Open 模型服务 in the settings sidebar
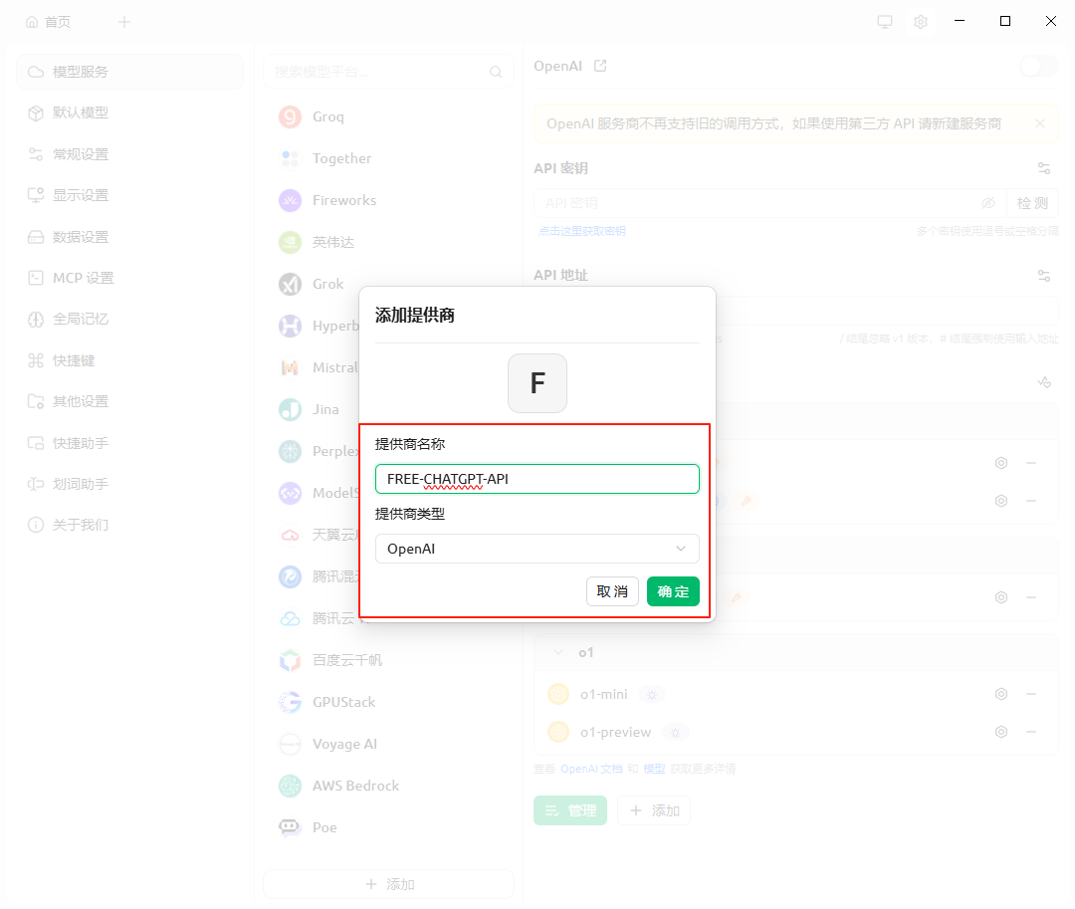Viewport: 1075px width, 909px height. click(129, 72)
